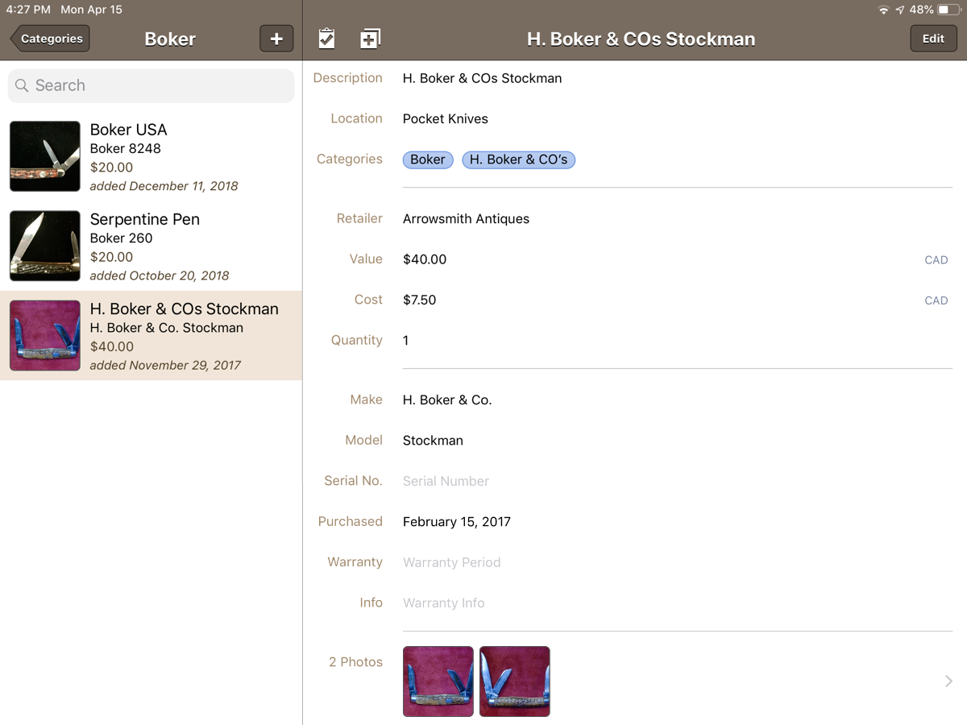Tap the Boker list title
Viewport: 967px width, 725px height.
pyautogui.click(x=170, y=39)
